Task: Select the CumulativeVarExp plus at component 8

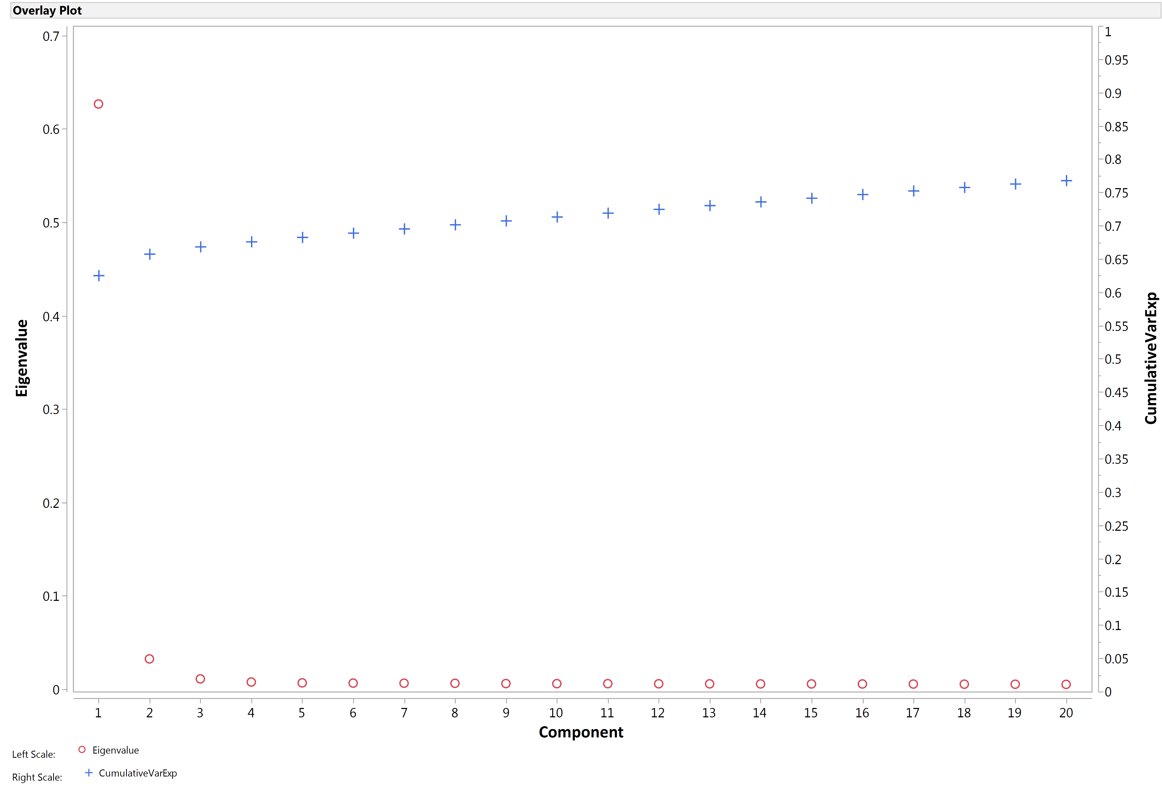Action: click(x=455, y=225)
